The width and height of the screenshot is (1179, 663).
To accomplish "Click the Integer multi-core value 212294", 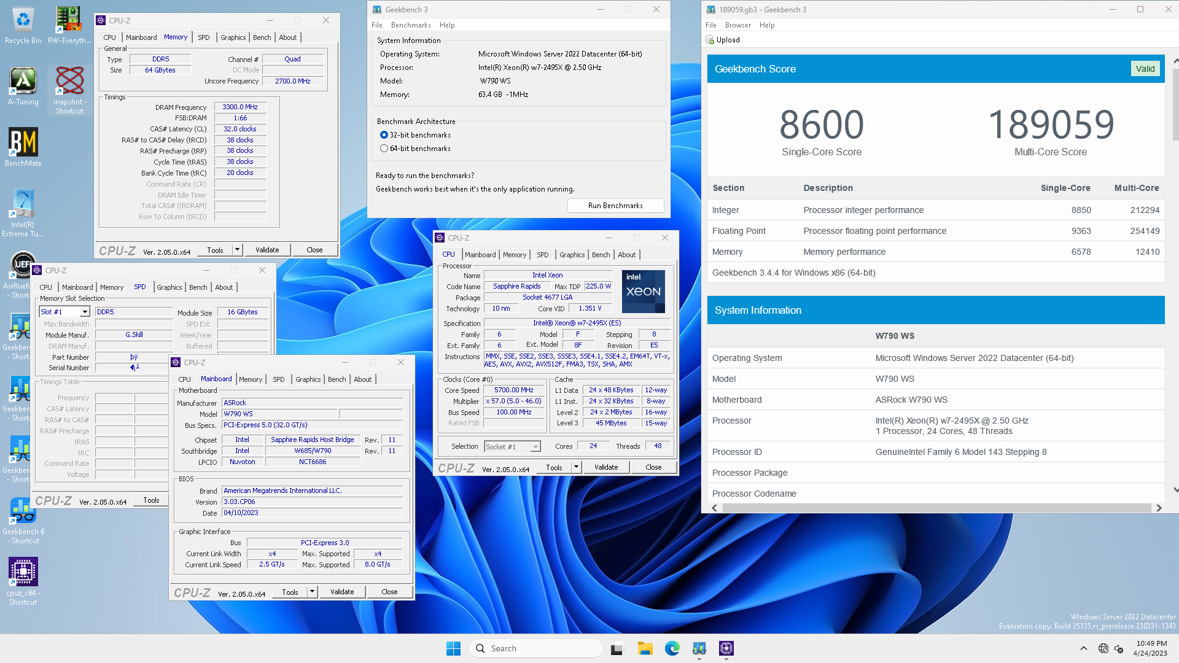I will coord(1145,210).
